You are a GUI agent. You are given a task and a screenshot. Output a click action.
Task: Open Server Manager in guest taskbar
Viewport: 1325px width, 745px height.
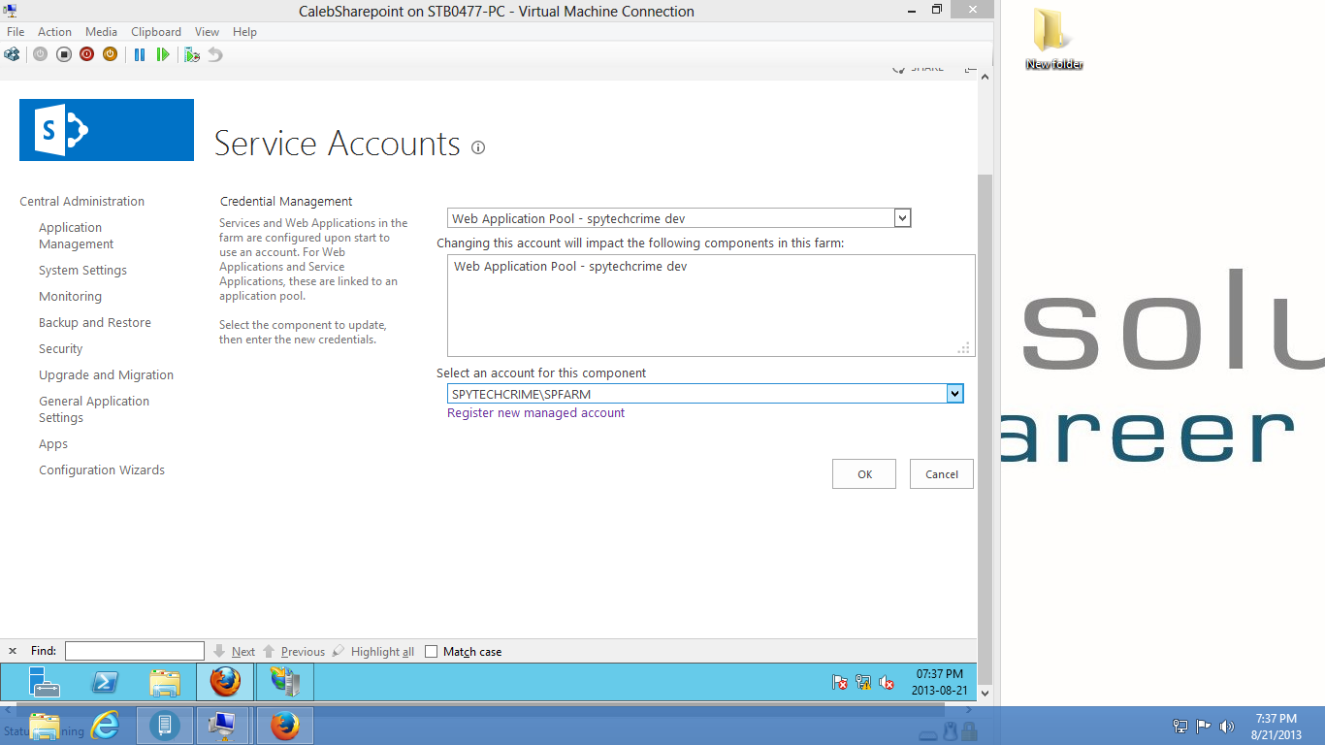(x=45, y=682)
